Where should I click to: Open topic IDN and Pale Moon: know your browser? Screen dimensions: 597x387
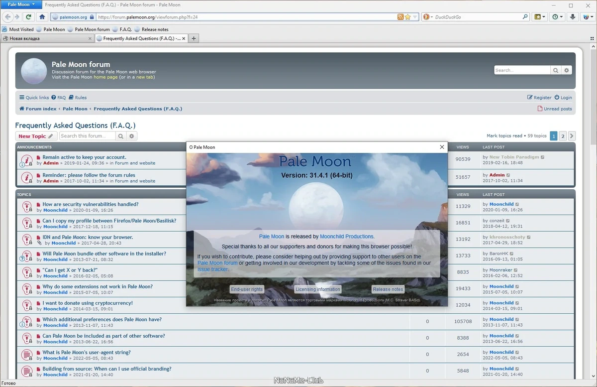tap(88, 237)
